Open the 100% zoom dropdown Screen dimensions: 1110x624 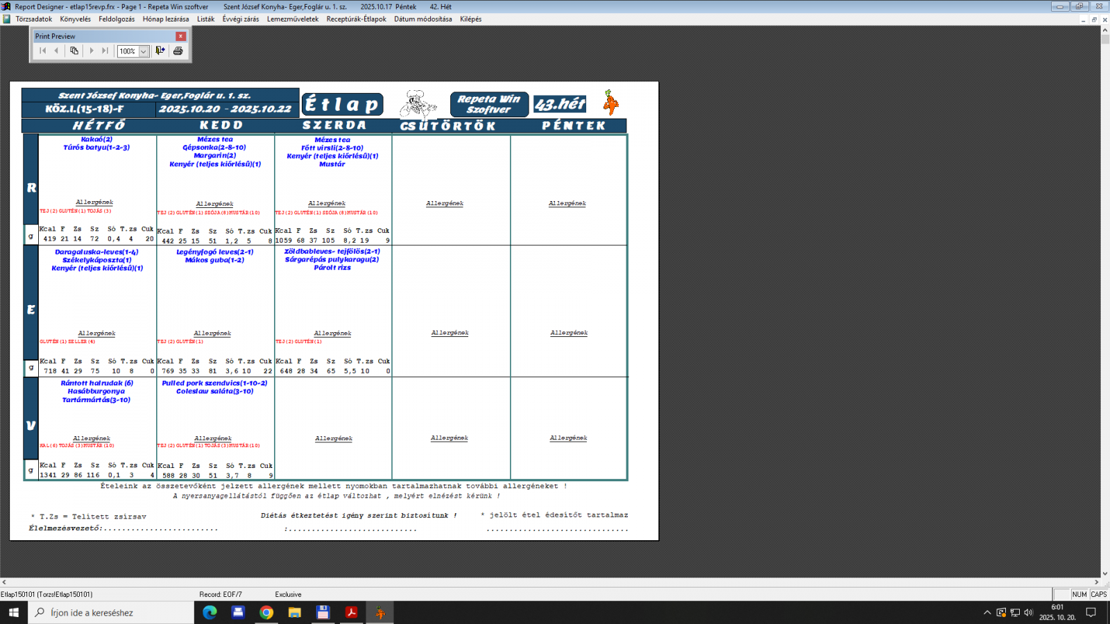[x=144, y=51]
